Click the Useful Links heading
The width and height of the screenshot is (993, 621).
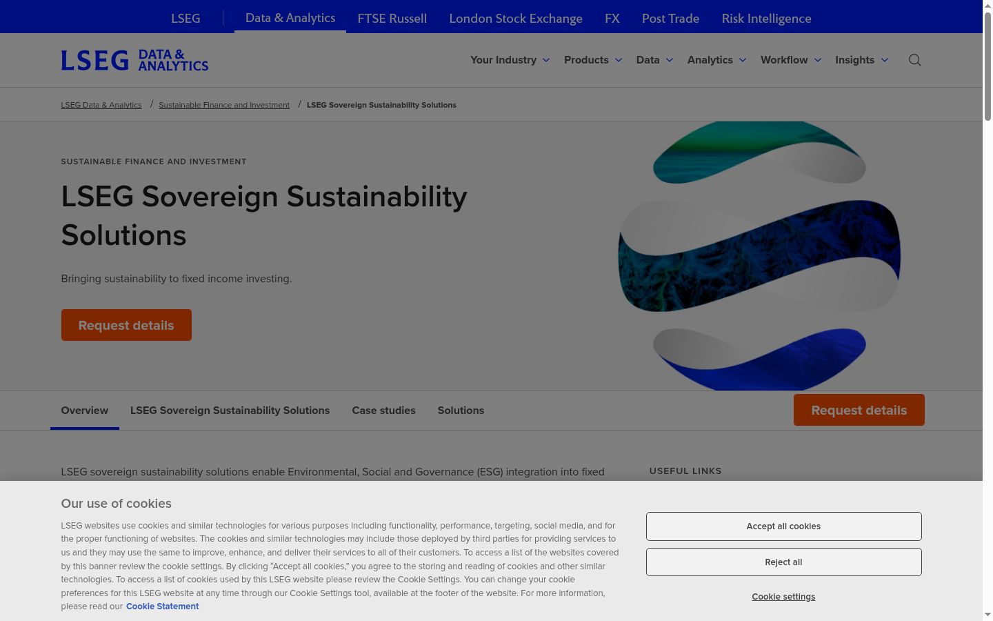click(685, 471)
